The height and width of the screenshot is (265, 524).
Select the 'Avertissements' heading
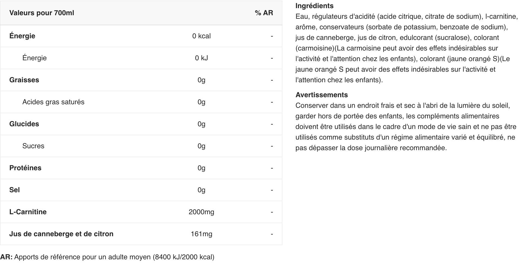[322, 95]
